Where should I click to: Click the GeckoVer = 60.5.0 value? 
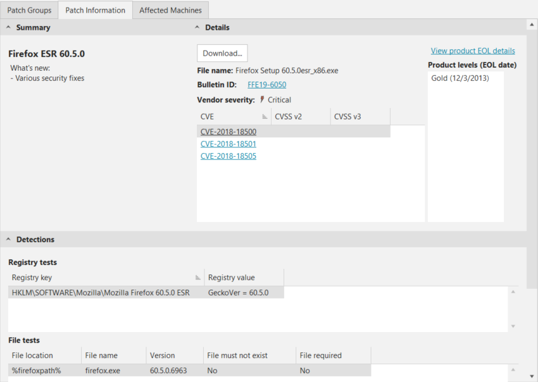click(239, 292)
